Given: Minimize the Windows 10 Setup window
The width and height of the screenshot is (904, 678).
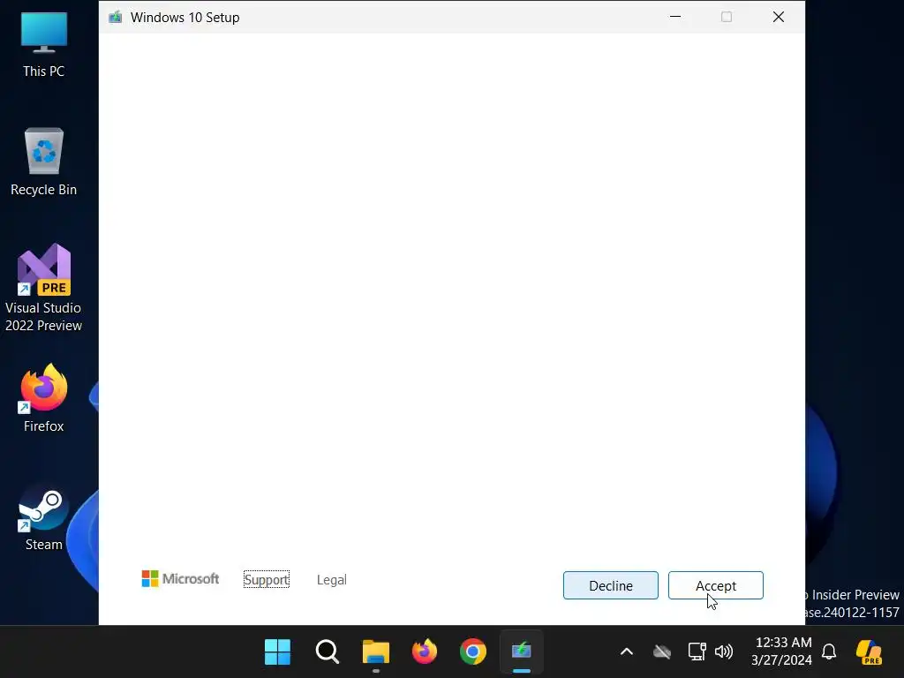Looking at the screenshot, I should (675, 17).
